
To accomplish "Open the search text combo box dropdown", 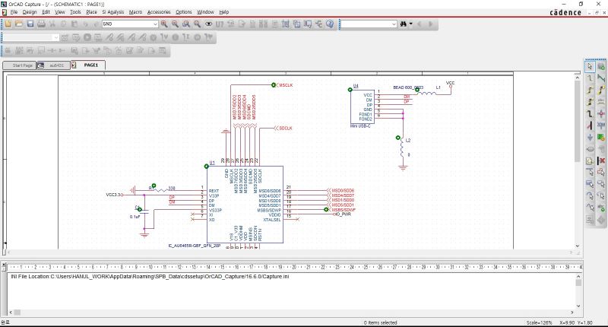I will tap(394, 24).
